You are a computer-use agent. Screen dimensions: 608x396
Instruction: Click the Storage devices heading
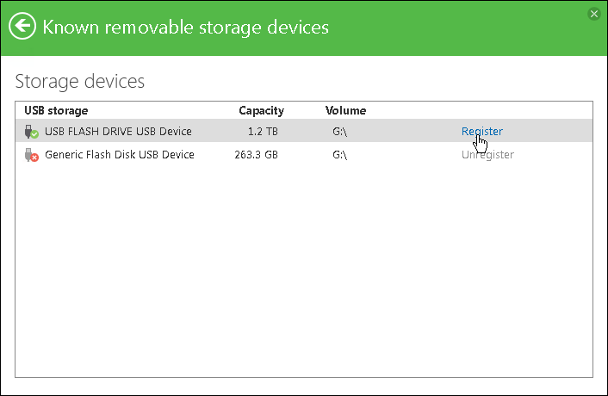(x=79, y=82)
